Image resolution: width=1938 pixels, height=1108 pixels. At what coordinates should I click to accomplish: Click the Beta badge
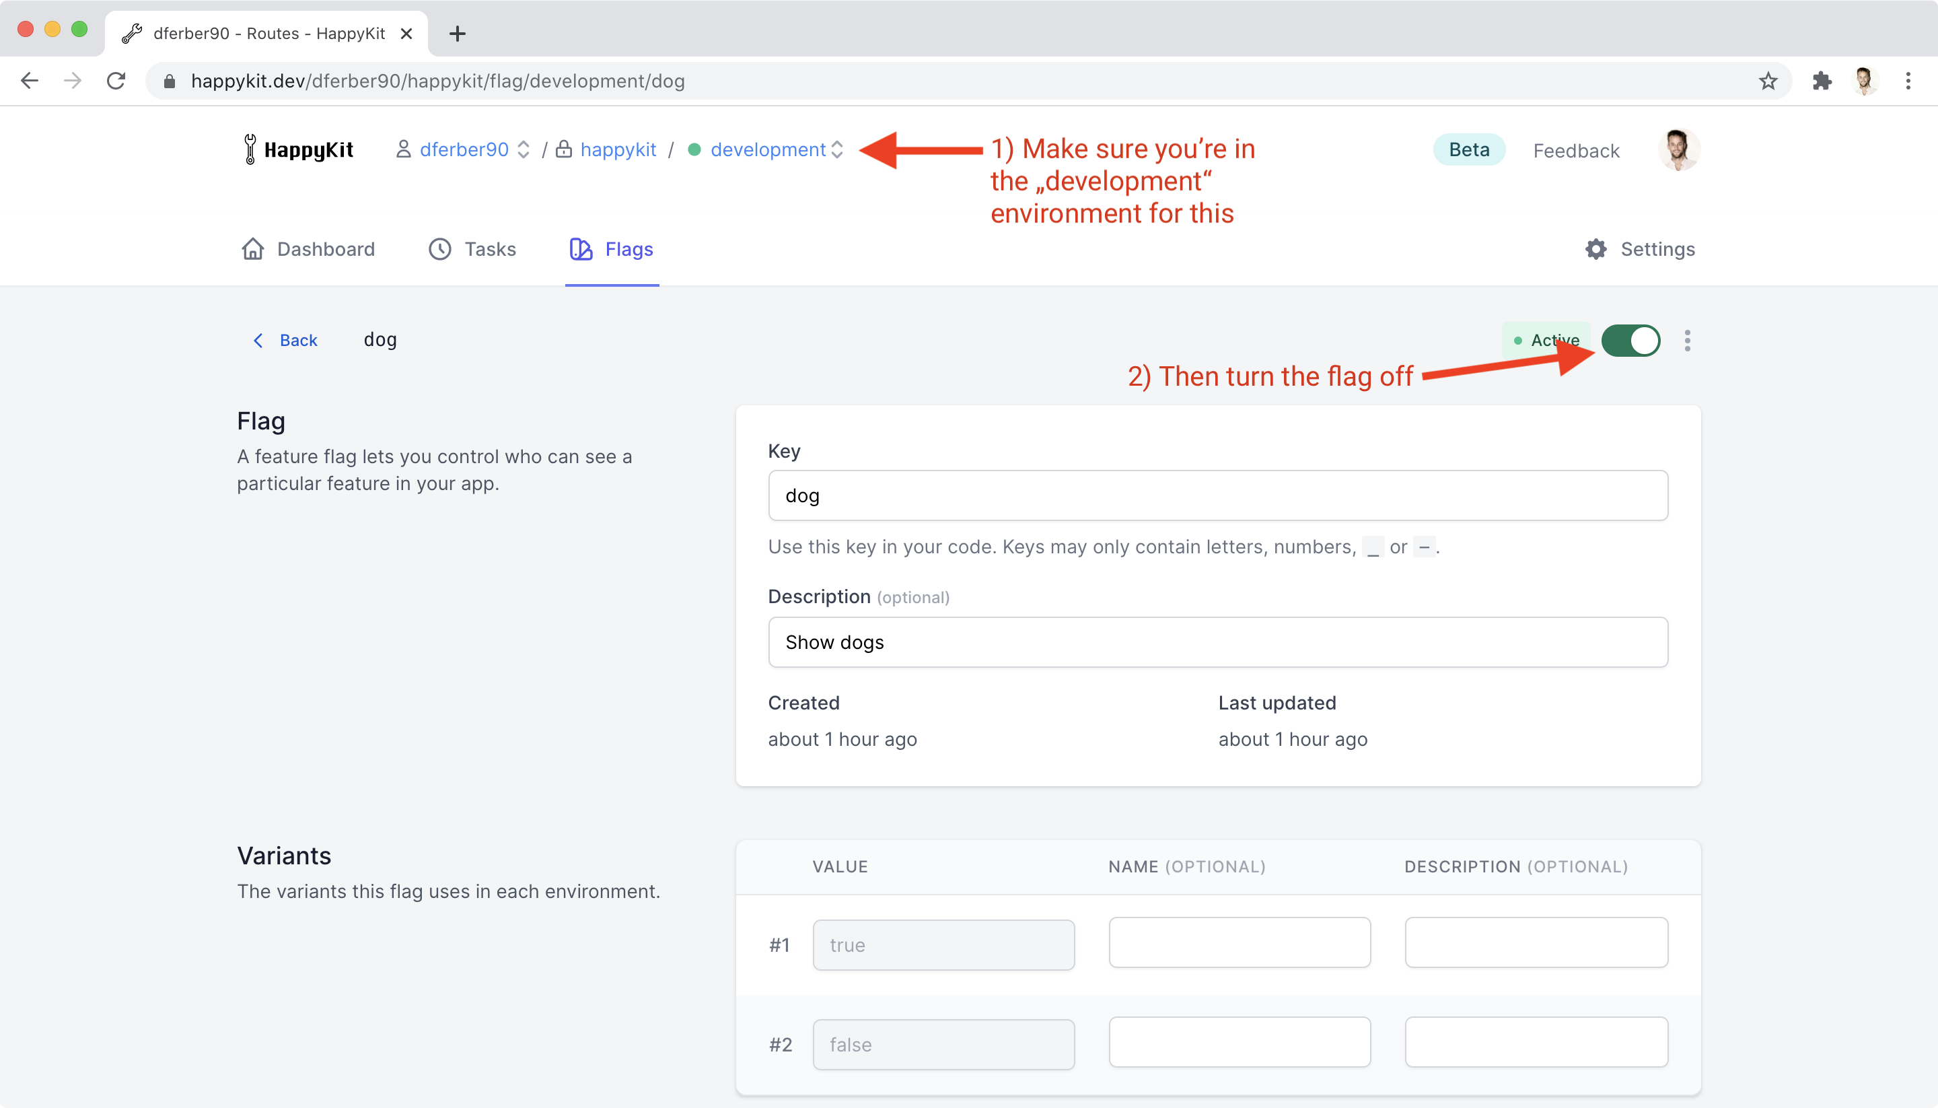[x=1469, y=149]
